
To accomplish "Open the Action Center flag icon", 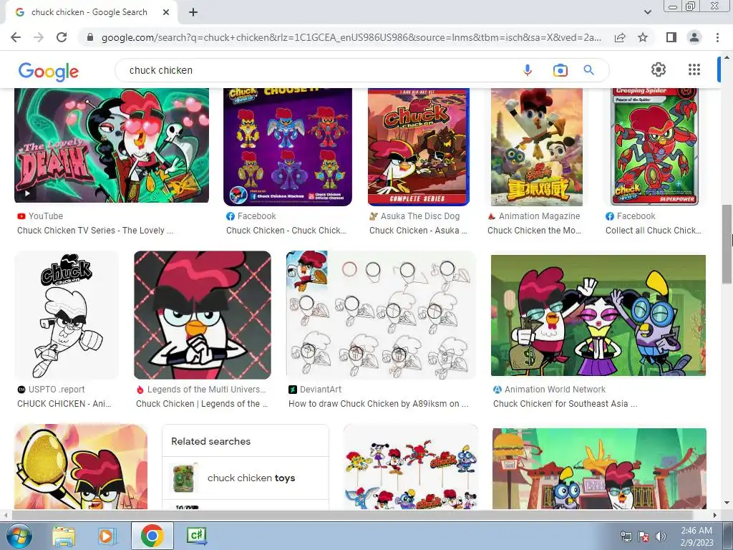I will coord(644,536).
